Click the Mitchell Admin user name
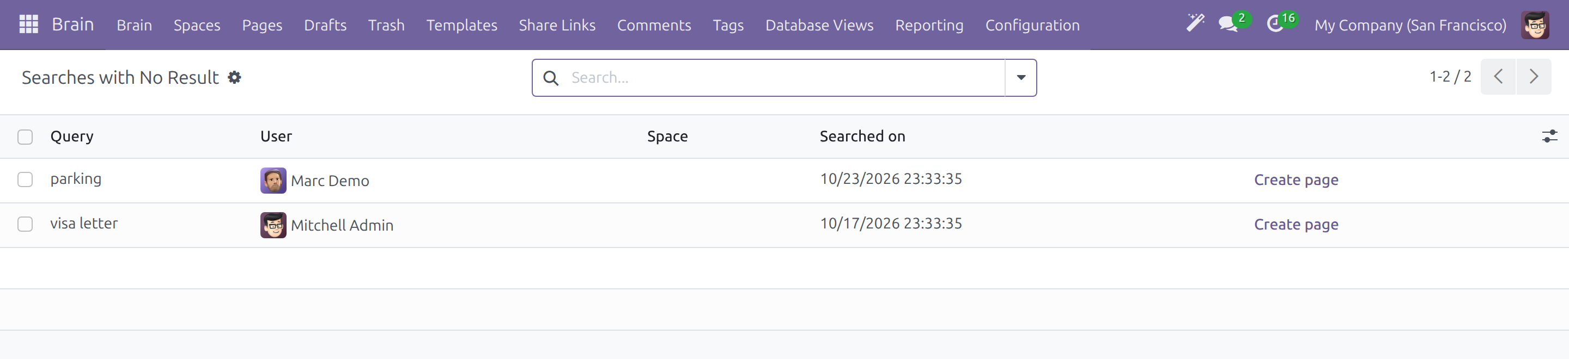The width and height of the screenshot is (1569, 359). point(342,225)
